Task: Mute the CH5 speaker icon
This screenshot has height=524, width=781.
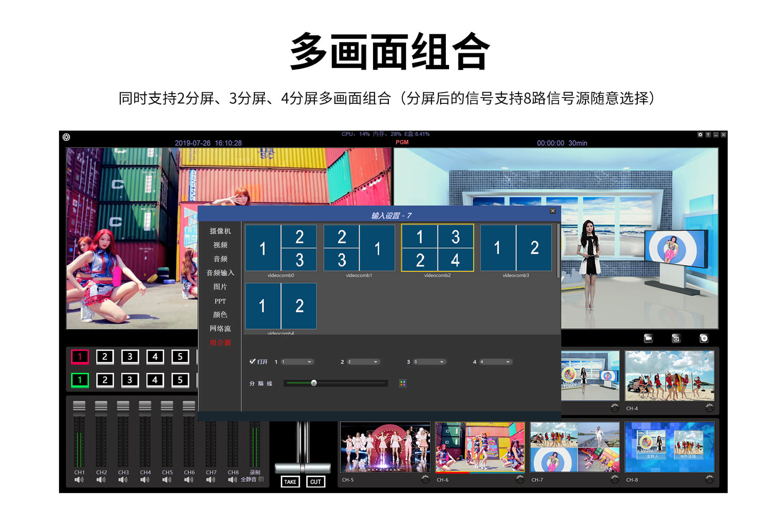Action: (x=167, y=480)
